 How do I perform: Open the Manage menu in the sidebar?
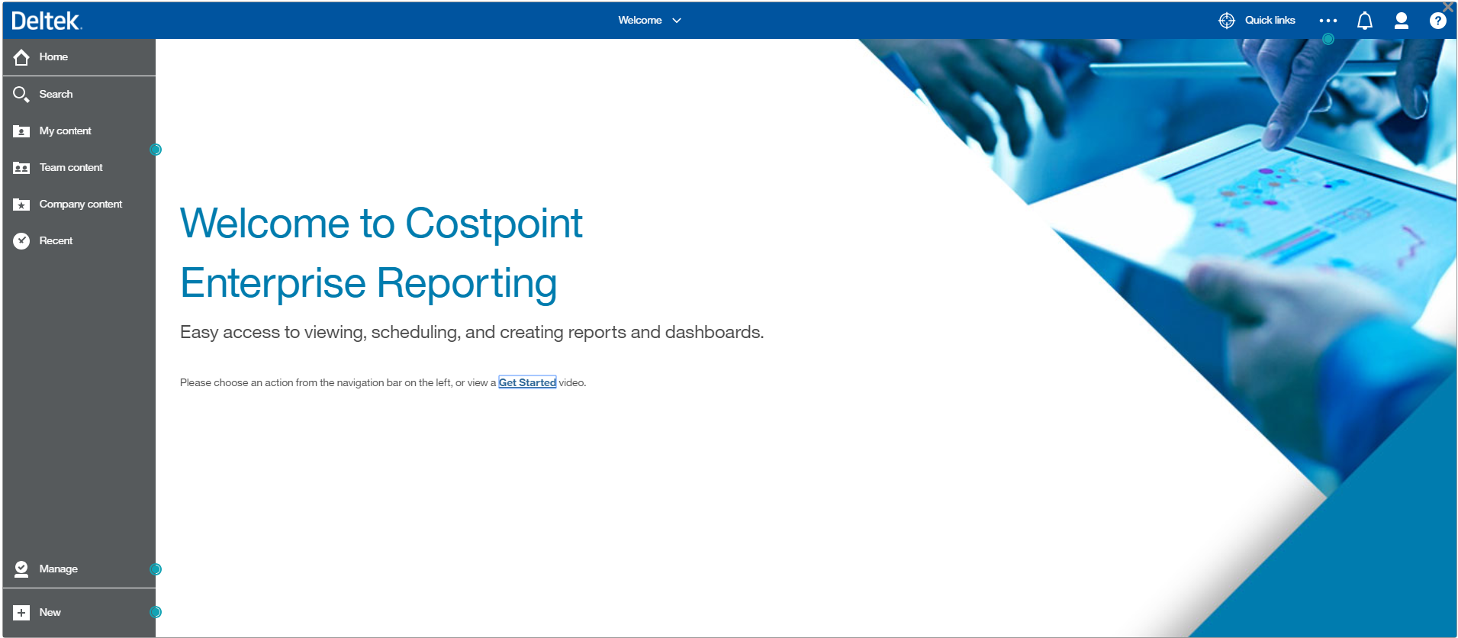pos(21,569)
